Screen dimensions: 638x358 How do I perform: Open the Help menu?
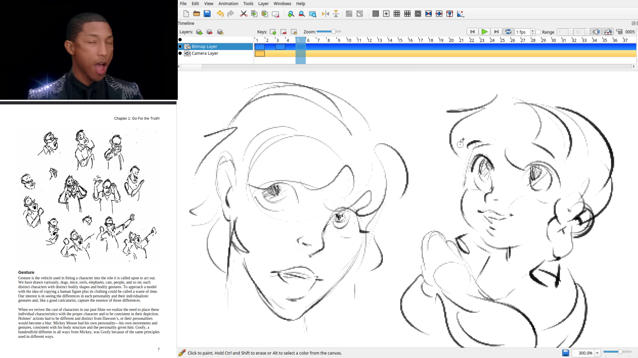click(x=301, y=4)
